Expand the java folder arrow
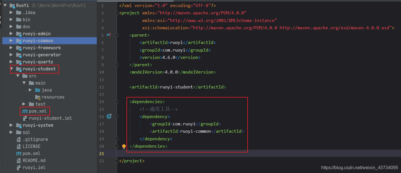401x173 pixels. 31,90
